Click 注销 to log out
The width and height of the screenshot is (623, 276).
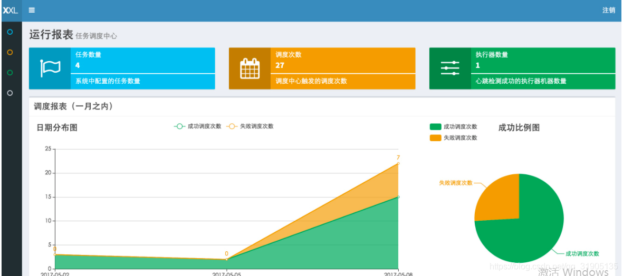pos(609,11)
